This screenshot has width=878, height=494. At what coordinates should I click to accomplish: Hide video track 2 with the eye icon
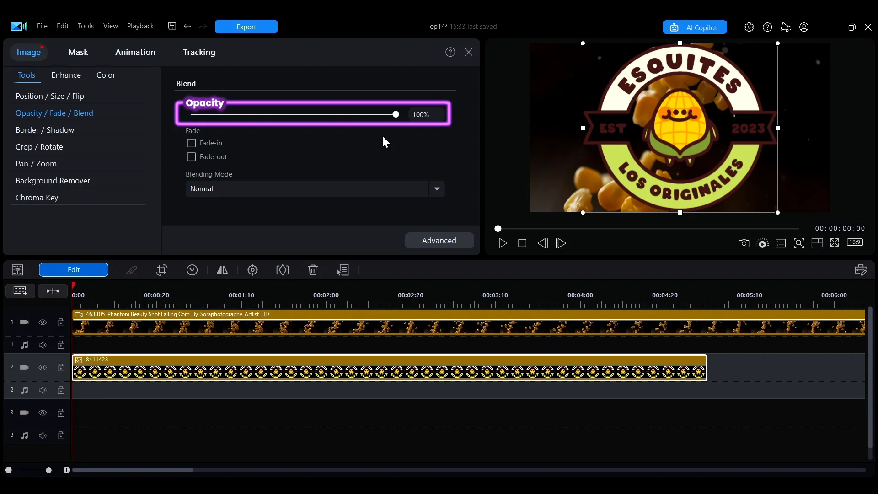pyautogui.click(x=43, y=368)
